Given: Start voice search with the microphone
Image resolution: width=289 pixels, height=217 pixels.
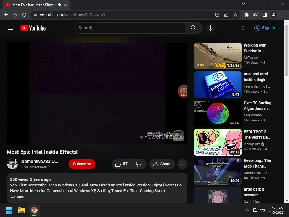Looking at the screenshot, I should [211, 28].
